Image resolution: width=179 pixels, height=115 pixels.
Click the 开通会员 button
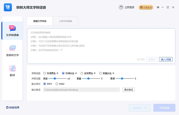[146, 7]
